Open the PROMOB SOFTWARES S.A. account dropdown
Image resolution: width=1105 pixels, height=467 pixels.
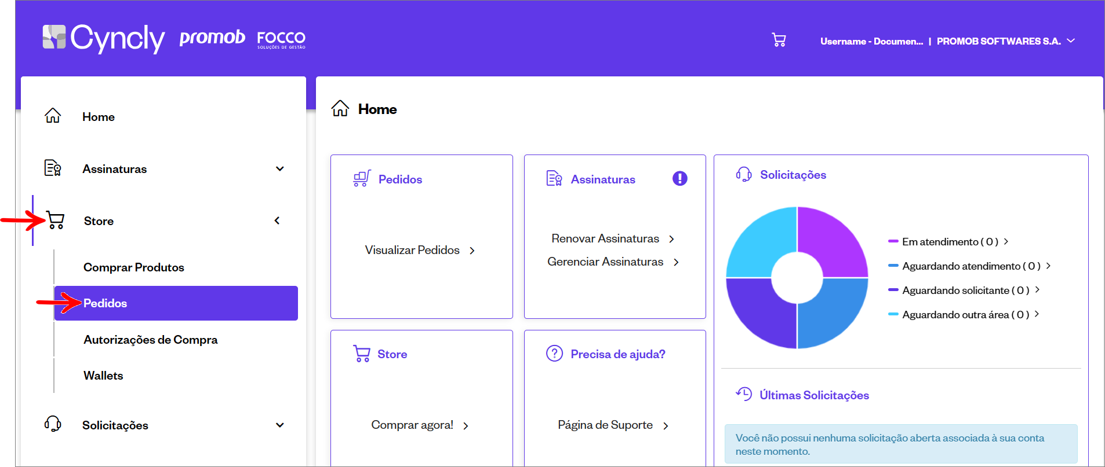[x=1006, y=41]
